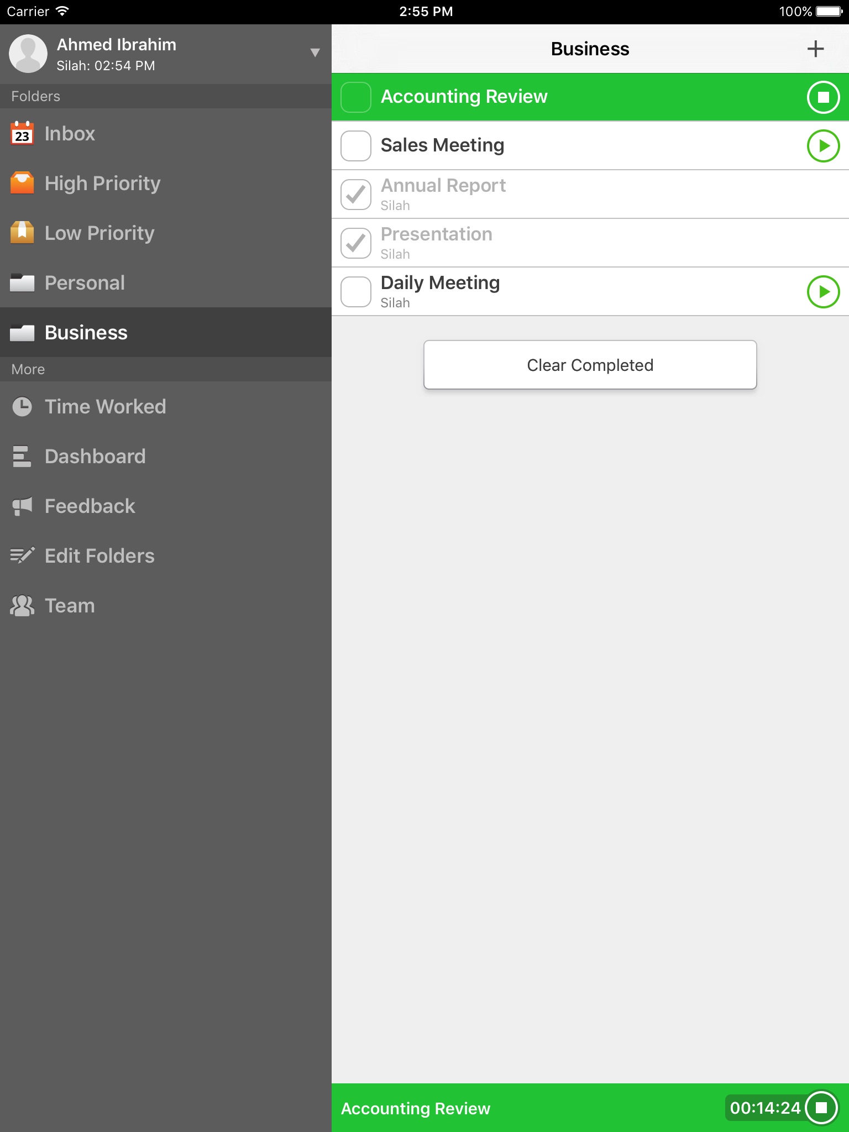The width and height of the screenshot is (849, 1132).
Task: Open Dashboard chart icon
Action: 22,457
